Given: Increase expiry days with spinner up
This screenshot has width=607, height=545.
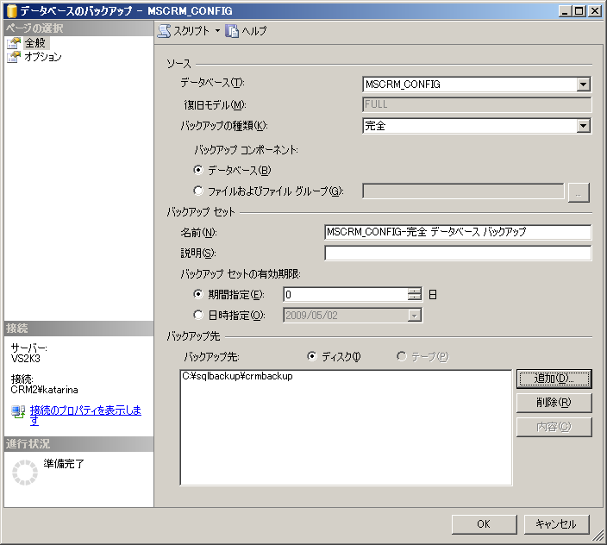Looking at the screenshot, I should (414, 291).
